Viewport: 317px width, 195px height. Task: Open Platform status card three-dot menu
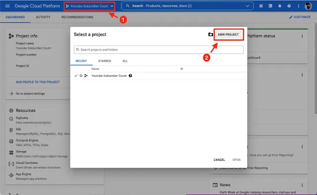tap(302, 36)
